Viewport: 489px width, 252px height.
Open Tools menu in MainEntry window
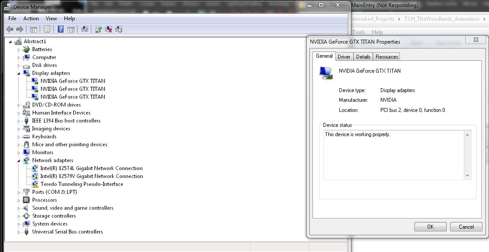pos(359,32)
